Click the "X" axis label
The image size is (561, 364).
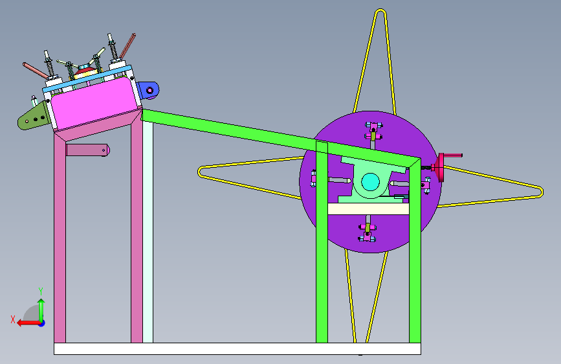(x=13, y=319)
